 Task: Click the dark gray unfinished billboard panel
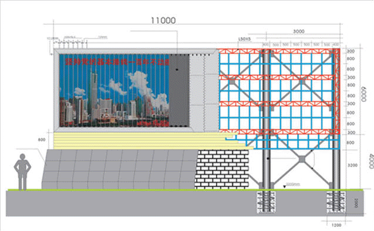(179, 90)
